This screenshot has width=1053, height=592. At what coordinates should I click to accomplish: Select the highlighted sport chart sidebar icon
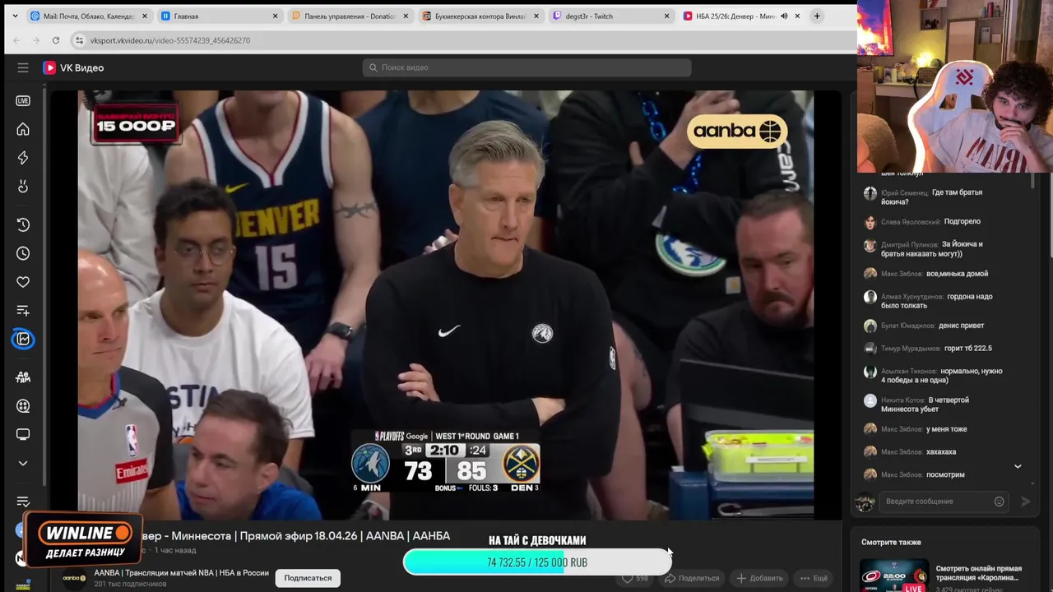pyautogui.click(x=23, y=339)
